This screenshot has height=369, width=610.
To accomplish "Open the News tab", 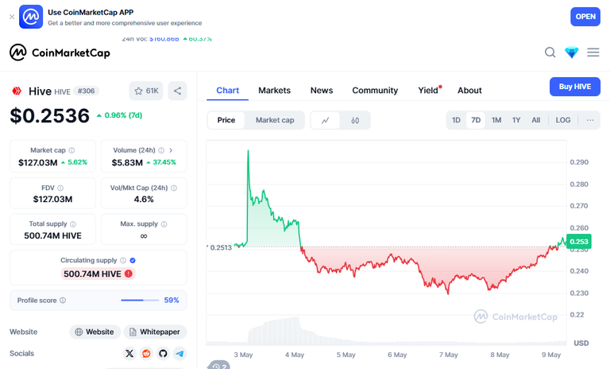I will tap(322, 91).
